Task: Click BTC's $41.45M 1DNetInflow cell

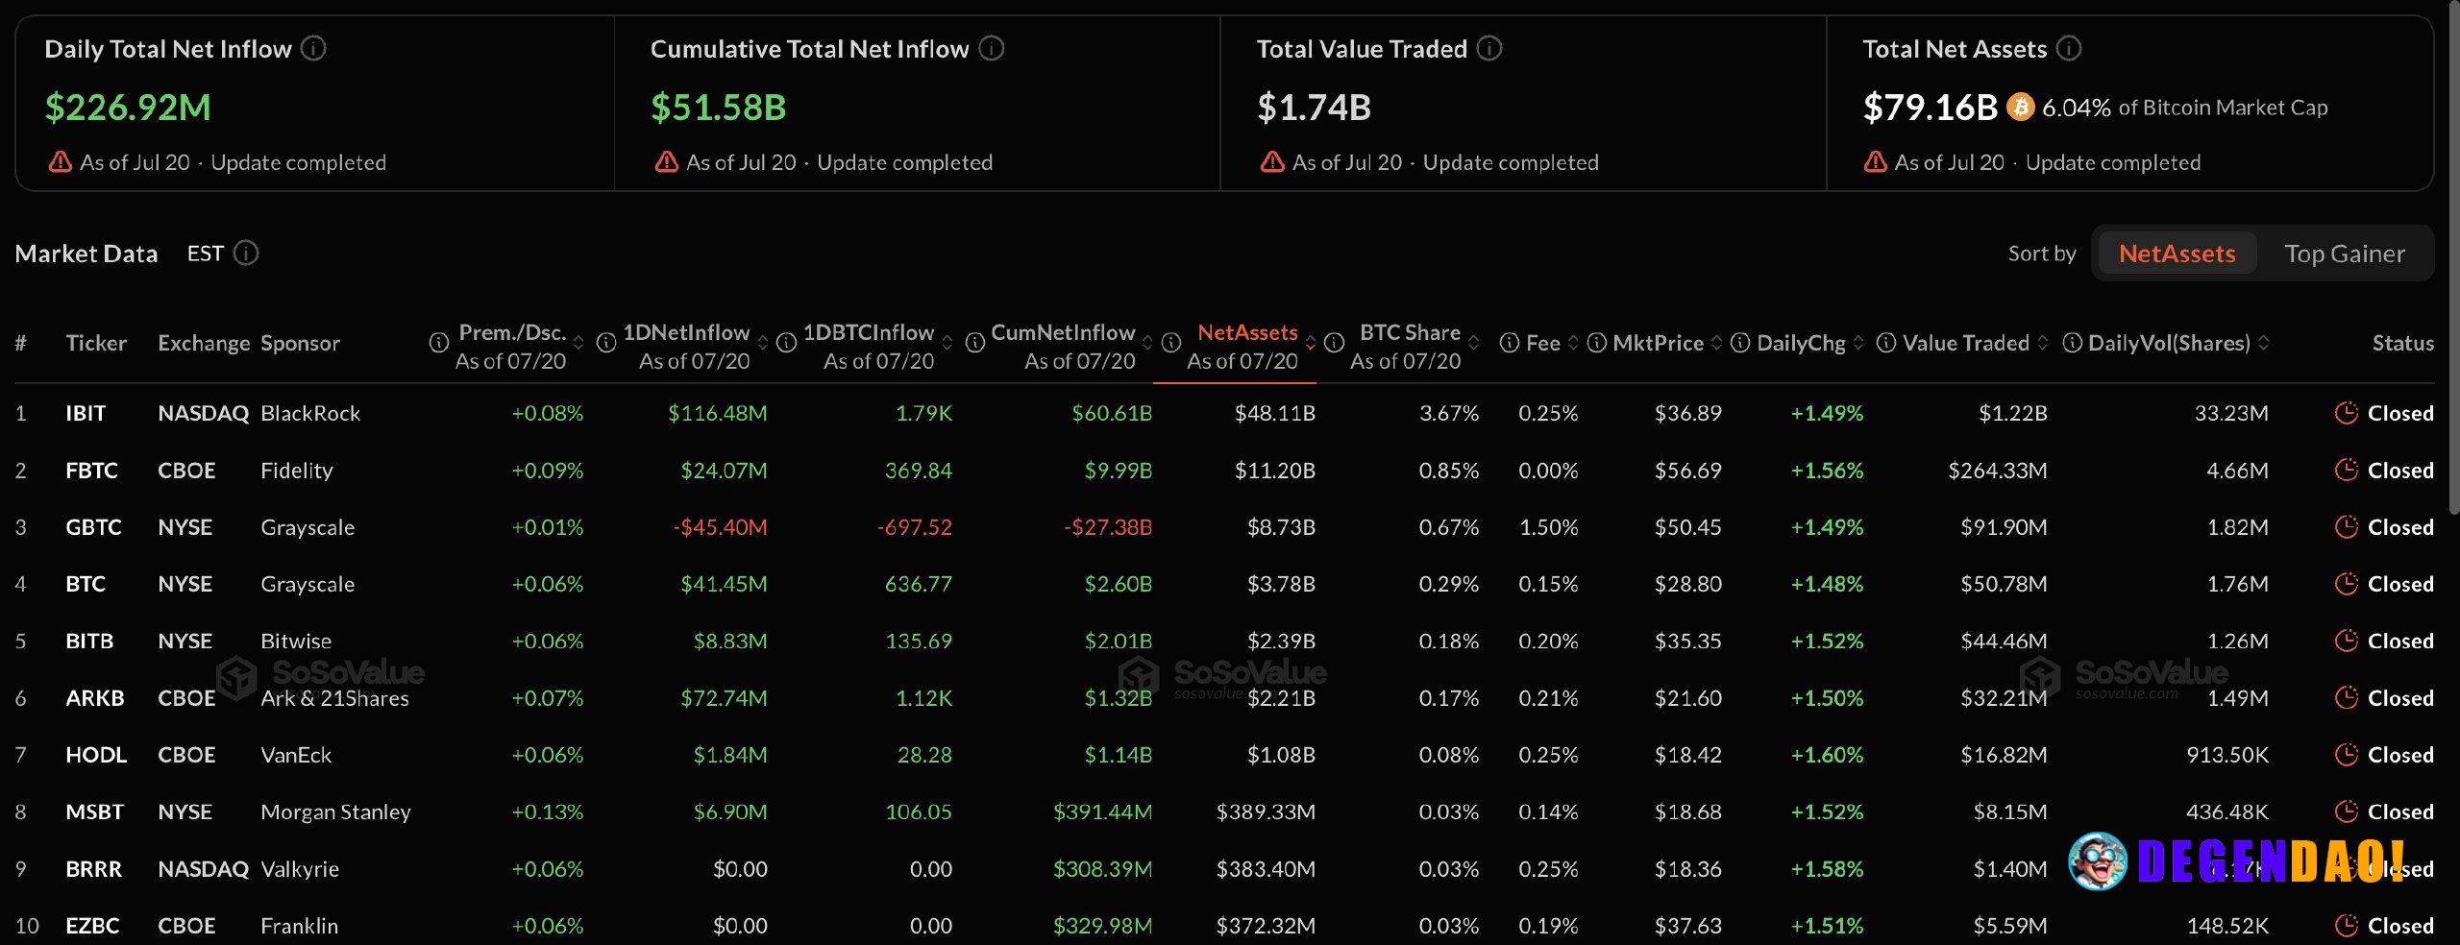Action: [724, 584]
